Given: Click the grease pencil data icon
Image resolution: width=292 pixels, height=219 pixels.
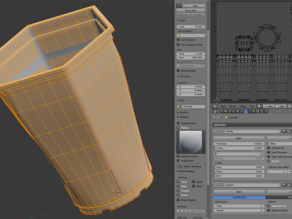Looking at the screenshot, I should (179, 5).
